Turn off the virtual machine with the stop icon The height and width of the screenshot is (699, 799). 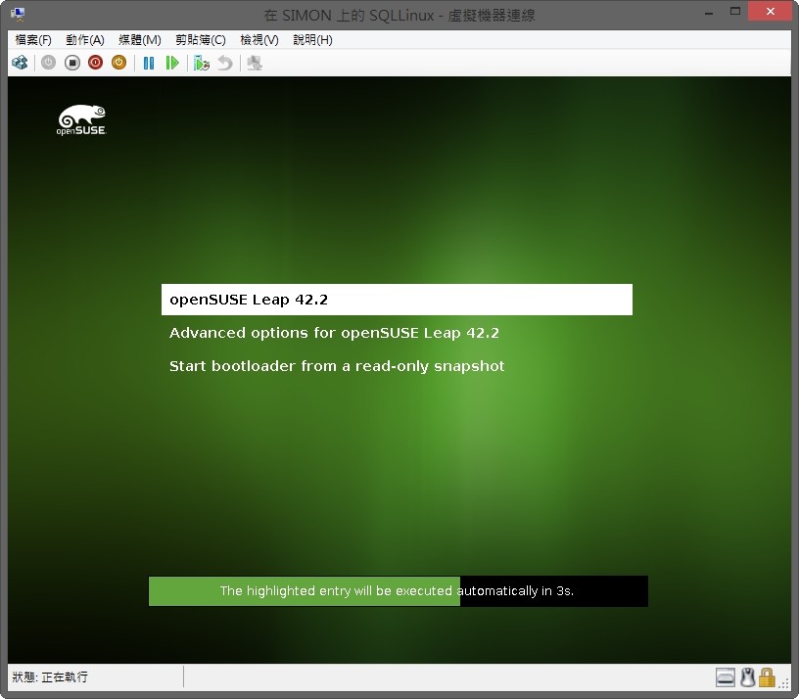[x=72, y=64]
